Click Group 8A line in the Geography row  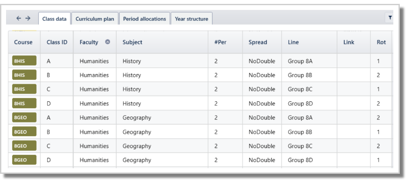tap(300, 118)
